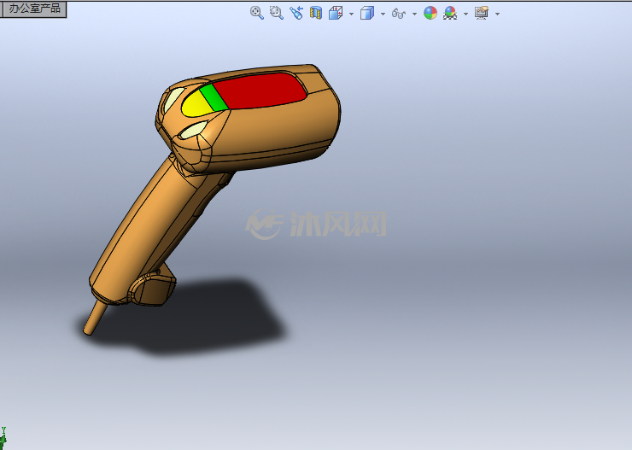
Task: Expand the View Settings dropdown arrow
Action: click(x=497, y=15)
